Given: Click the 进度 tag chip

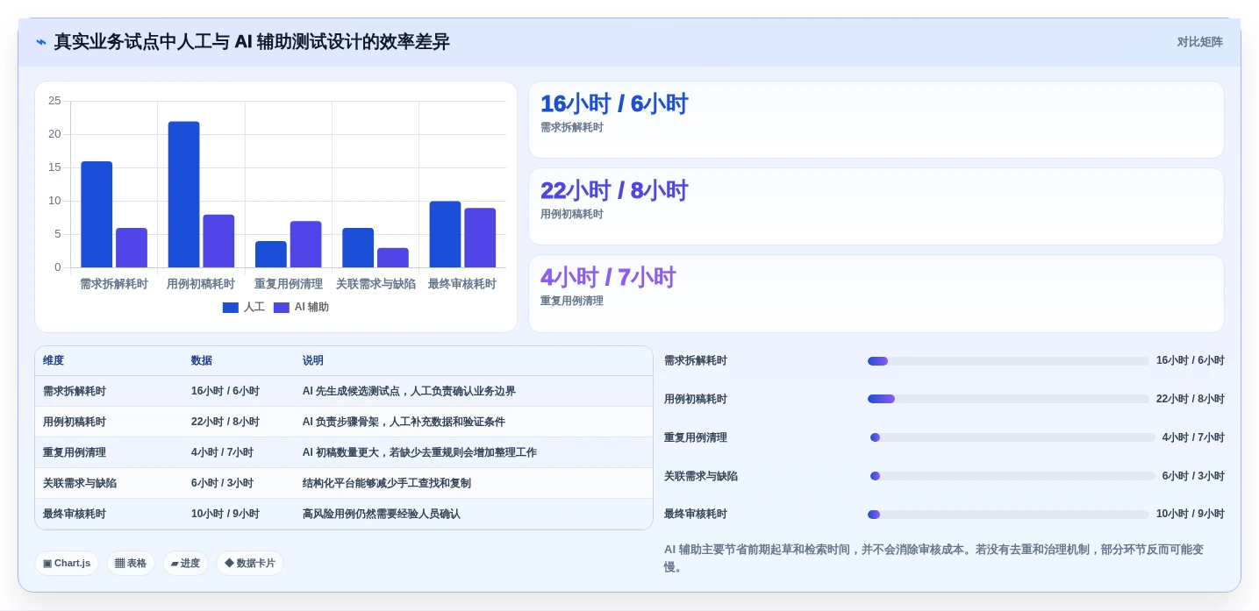Looking at the screenshot, I should (185, 564).
